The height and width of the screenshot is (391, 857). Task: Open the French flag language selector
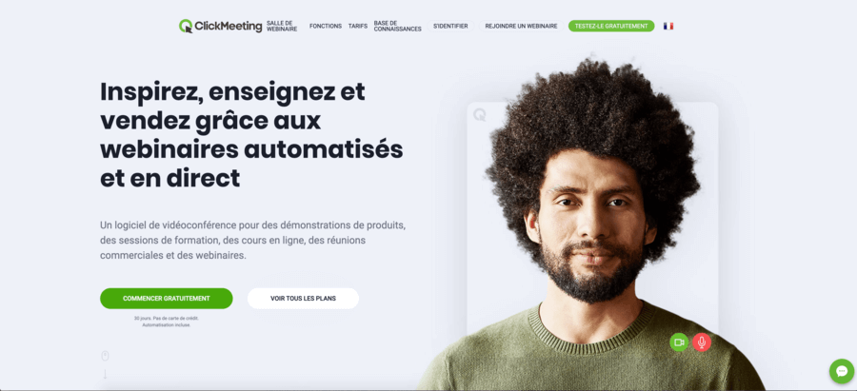(668, 27)
